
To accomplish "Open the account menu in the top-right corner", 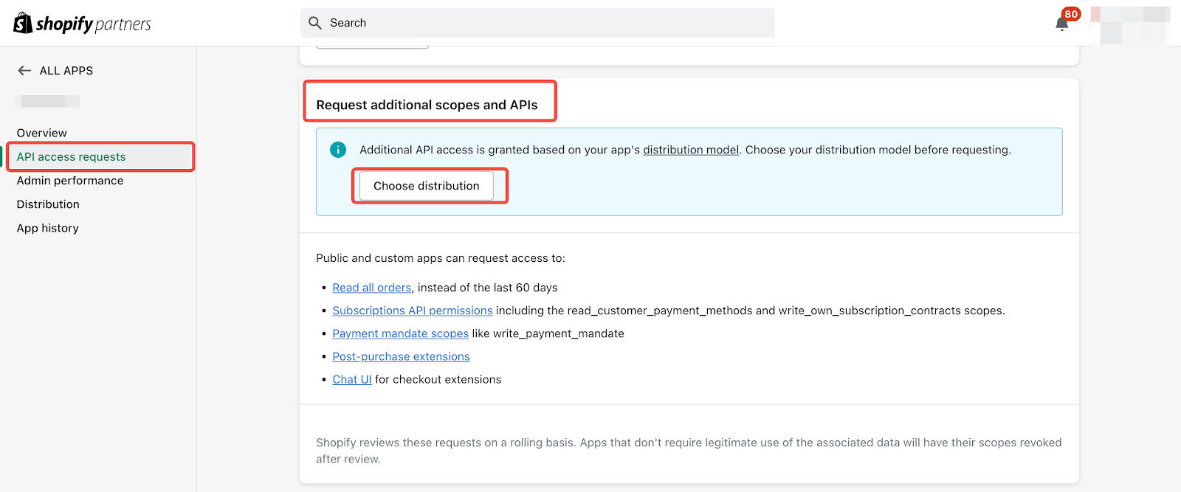I will pyautogui.click(x=1129, y=24).
